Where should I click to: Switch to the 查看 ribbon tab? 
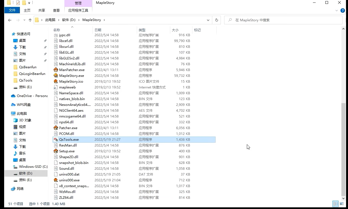56,10
